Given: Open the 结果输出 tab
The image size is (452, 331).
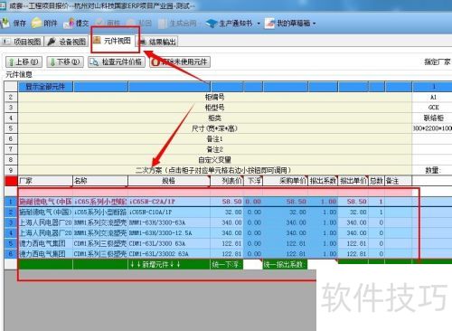Looking at the screenshot, I should tap(158, 42).
